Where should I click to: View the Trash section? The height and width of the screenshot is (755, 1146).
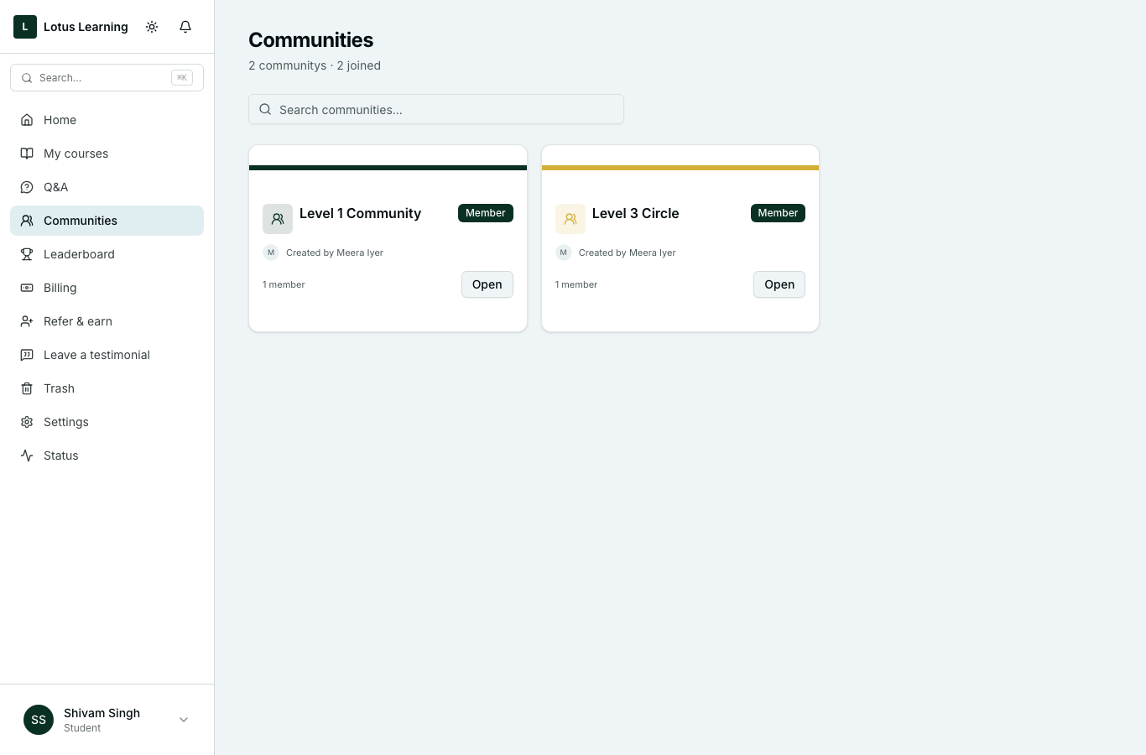[x=107, y=388]
